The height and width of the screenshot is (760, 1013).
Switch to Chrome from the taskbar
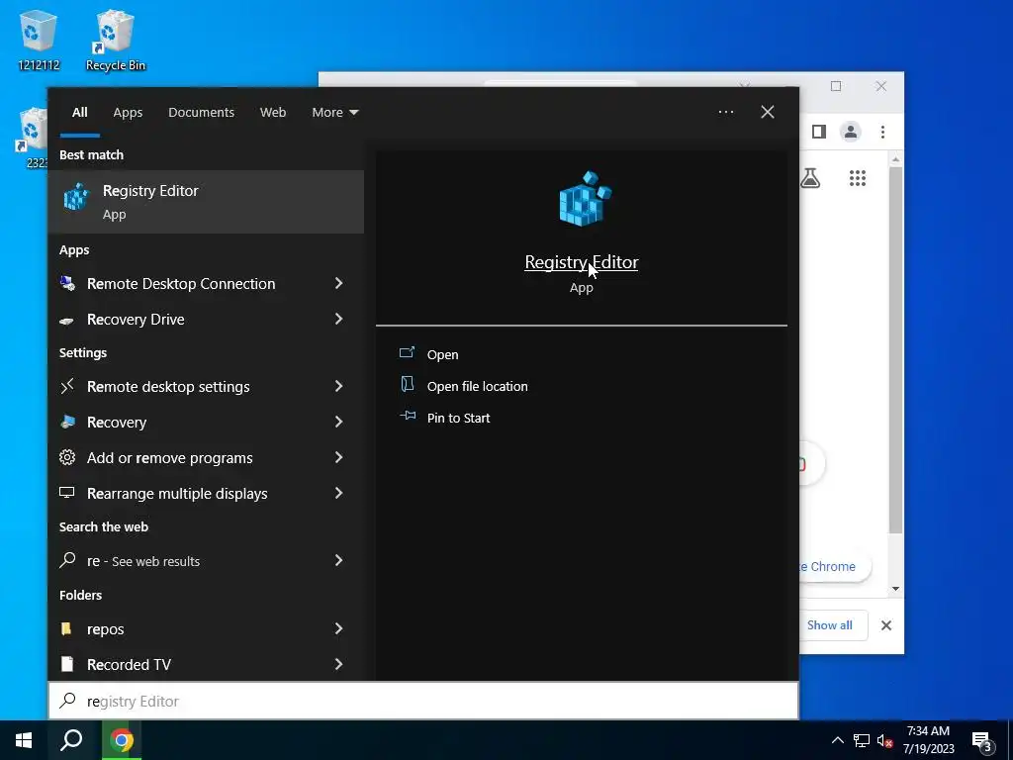pyautogui.click(x=122, y=740)
